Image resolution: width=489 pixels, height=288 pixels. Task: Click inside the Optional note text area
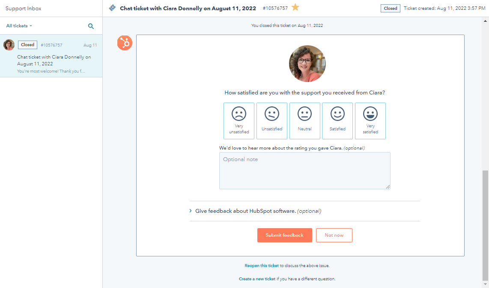point(304,170)
